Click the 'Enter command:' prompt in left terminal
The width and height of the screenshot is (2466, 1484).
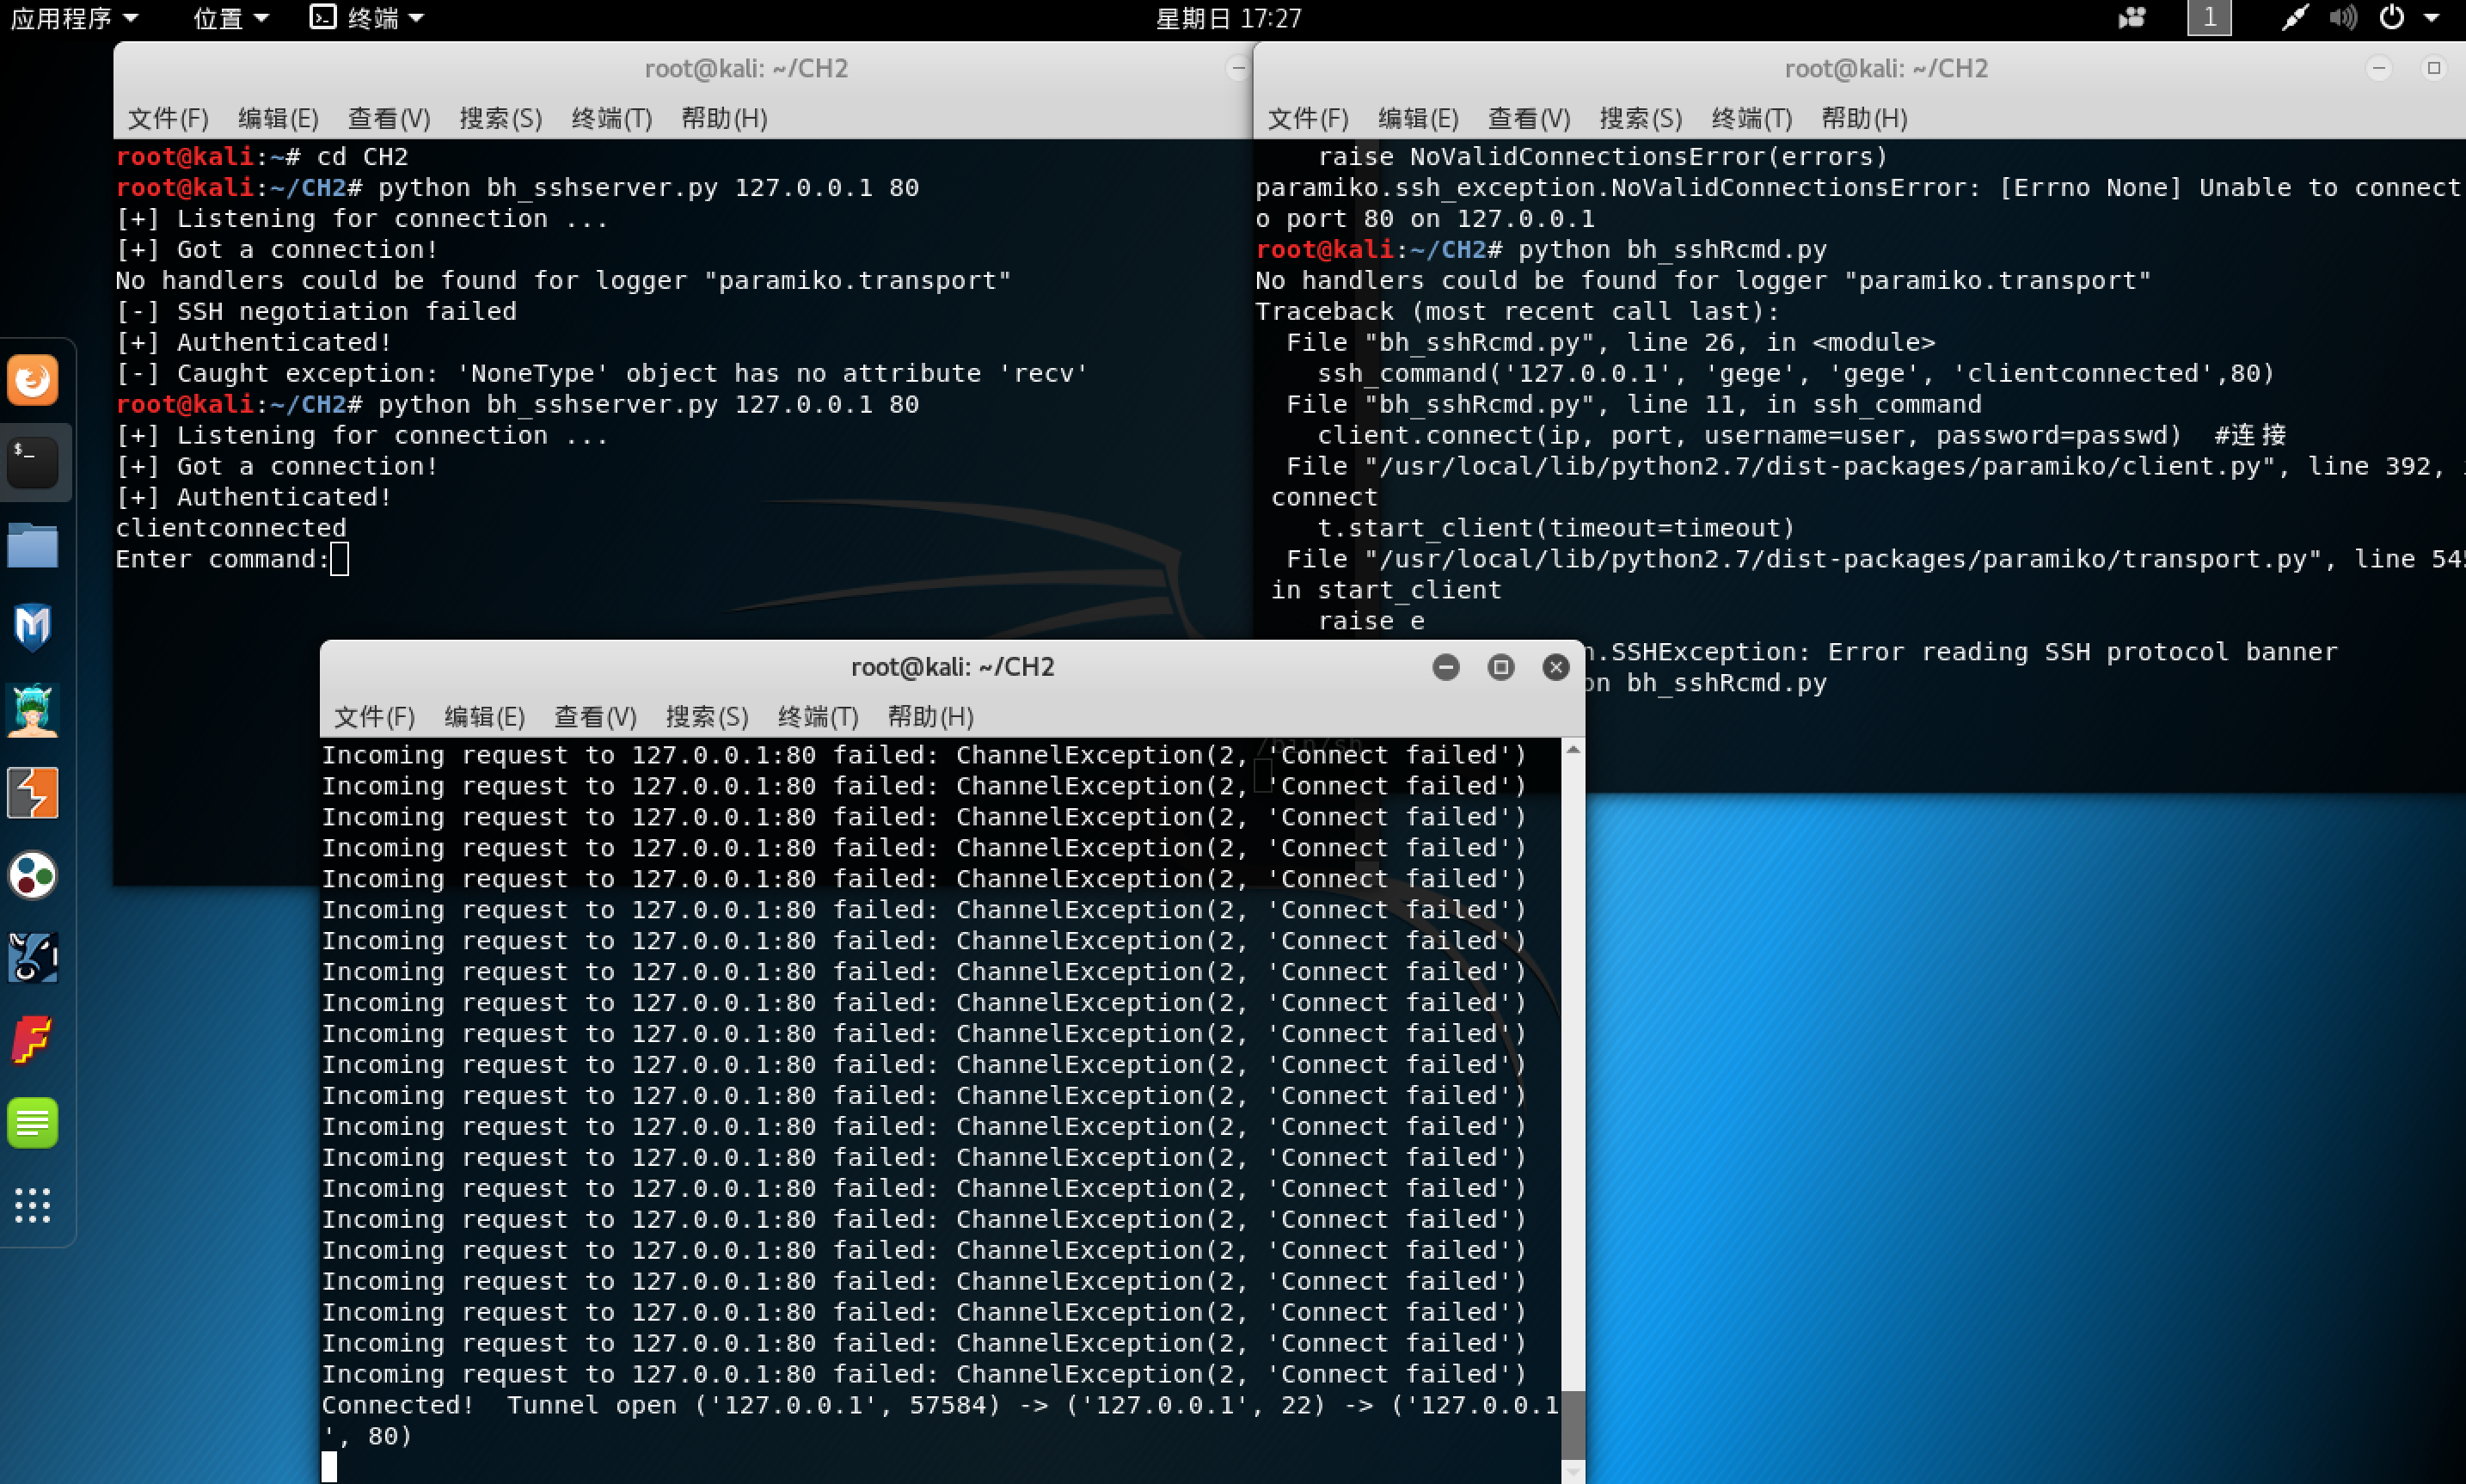[222, 559]
